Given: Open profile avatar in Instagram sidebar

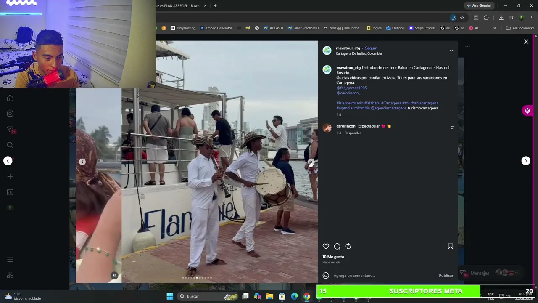Looking at the screenshot, I should 10,207.
